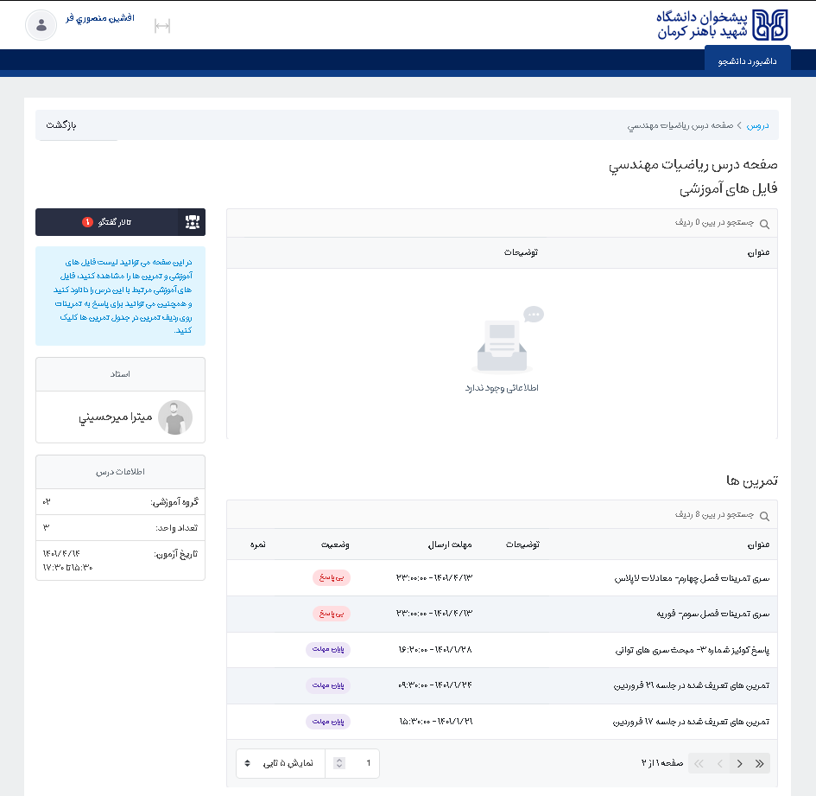Click the search magnifier in تمرین ها table
This screenshot has width=816, height=796.
(764, 516)
